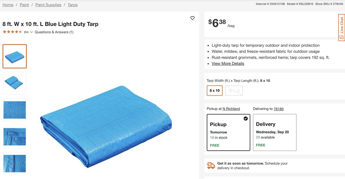Select the 8 x 10 size option

click(x=215, y=91)
